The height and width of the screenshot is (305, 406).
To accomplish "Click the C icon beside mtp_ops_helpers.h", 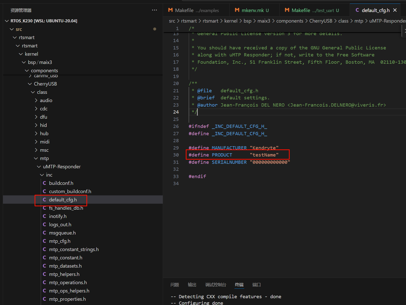I will [45, 291].
